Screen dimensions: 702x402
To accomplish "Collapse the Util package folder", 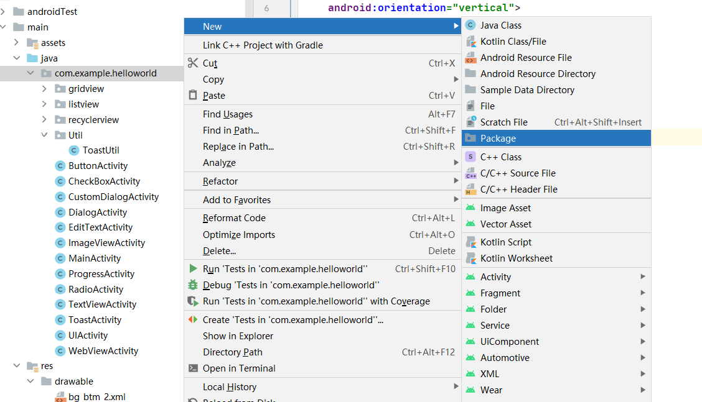I will 44,135.
